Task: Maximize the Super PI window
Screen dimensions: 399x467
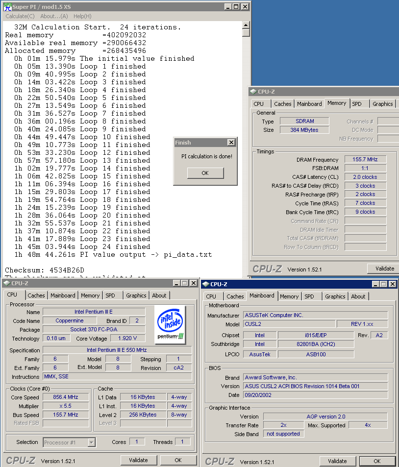Action: [x=236, y=7]
